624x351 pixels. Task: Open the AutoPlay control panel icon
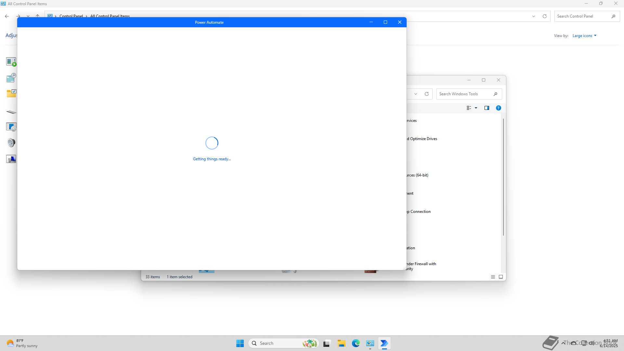(x=11, y=61)
